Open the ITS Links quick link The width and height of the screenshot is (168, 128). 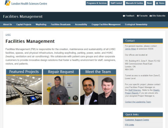[129, 125]
